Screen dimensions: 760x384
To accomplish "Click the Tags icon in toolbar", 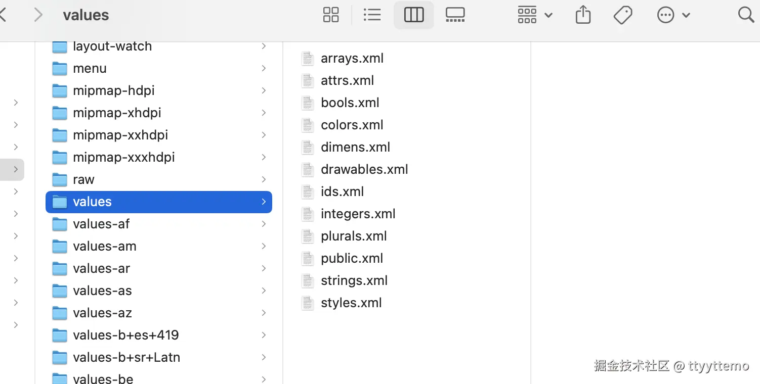I will coord(623,15).
